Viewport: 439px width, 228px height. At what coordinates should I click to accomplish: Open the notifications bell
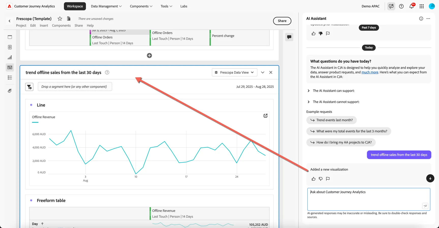point(412,6)
